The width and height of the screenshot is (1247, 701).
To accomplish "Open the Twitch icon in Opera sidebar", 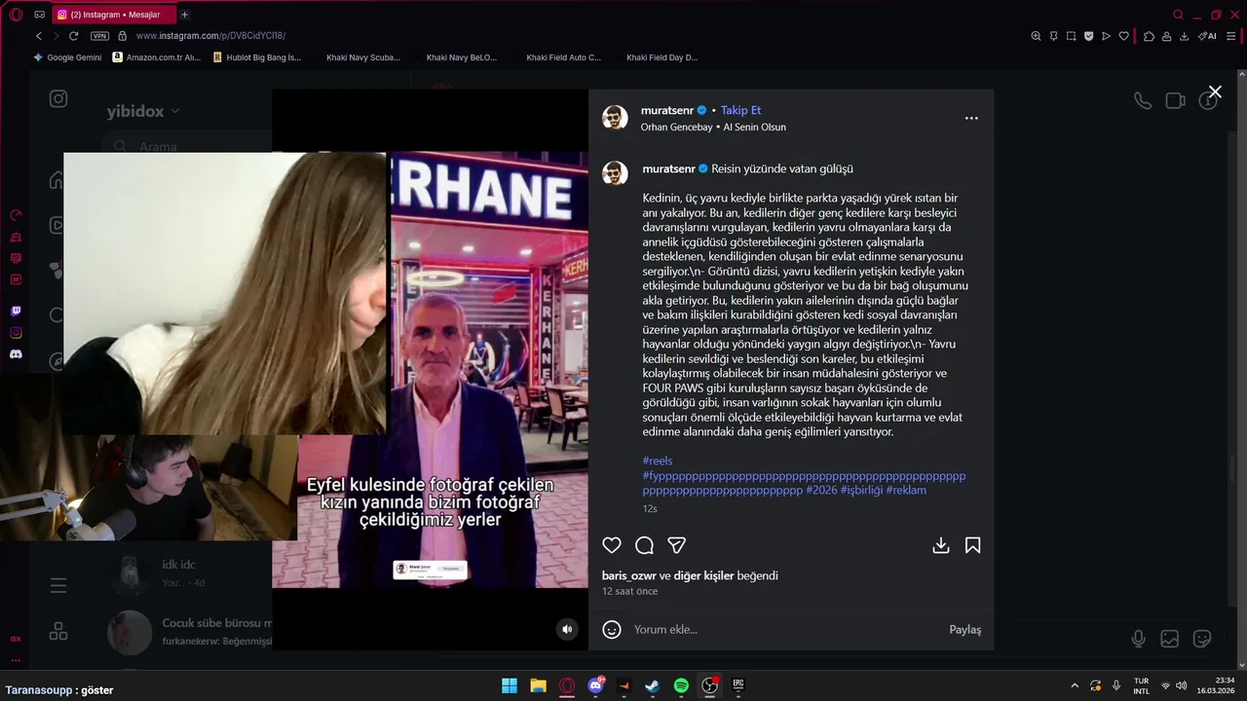I will tap(16, 312).
